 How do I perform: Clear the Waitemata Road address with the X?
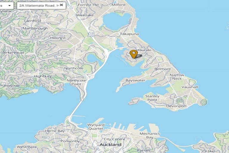point(61,5)
